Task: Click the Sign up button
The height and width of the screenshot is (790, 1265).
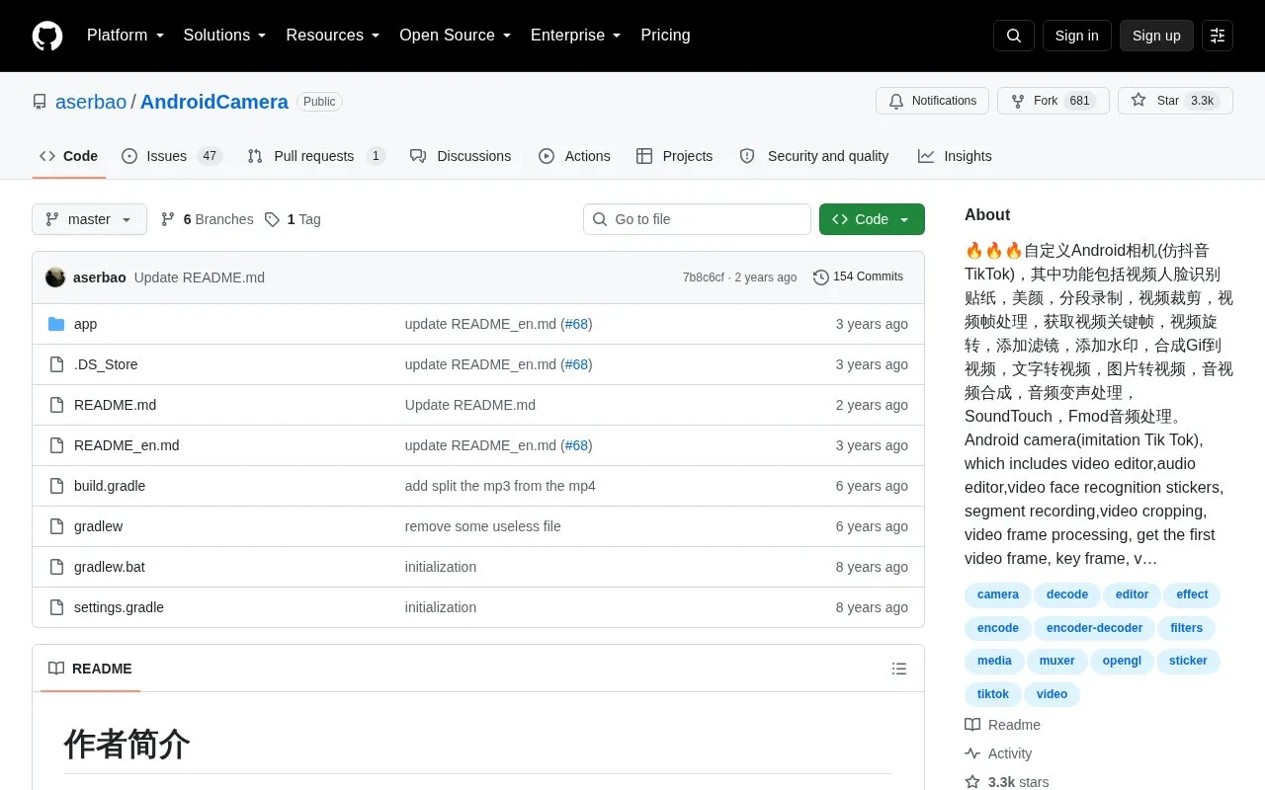Action: point(1156,36)
